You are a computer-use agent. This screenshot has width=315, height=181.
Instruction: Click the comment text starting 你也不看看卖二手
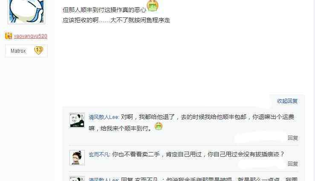198,154
